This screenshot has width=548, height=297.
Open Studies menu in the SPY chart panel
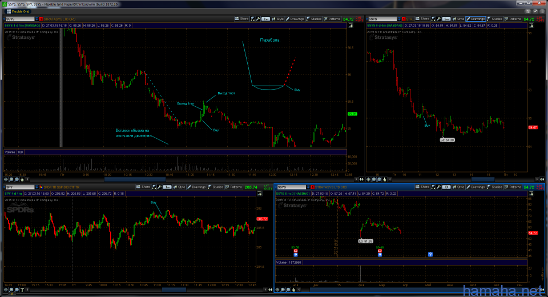[215, 187]
